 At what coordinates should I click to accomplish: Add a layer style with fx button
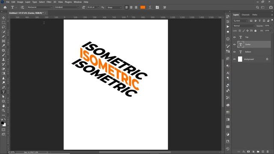(244, 152)
